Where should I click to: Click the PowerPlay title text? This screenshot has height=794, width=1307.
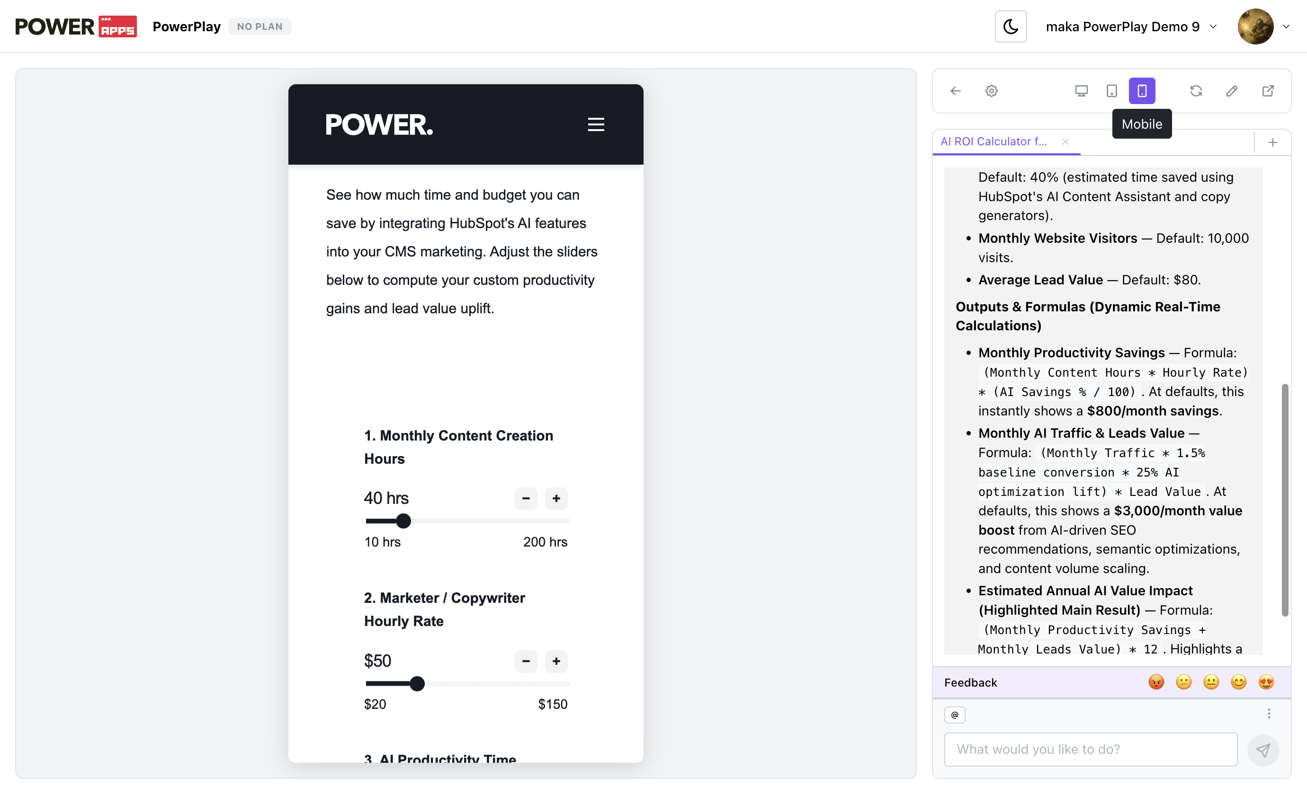coord(187,26)
